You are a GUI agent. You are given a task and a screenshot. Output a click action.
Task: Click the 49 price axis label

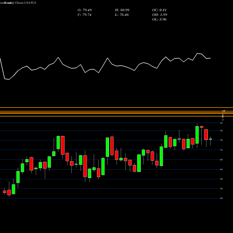pyautogui.click(x=221, y=199)
